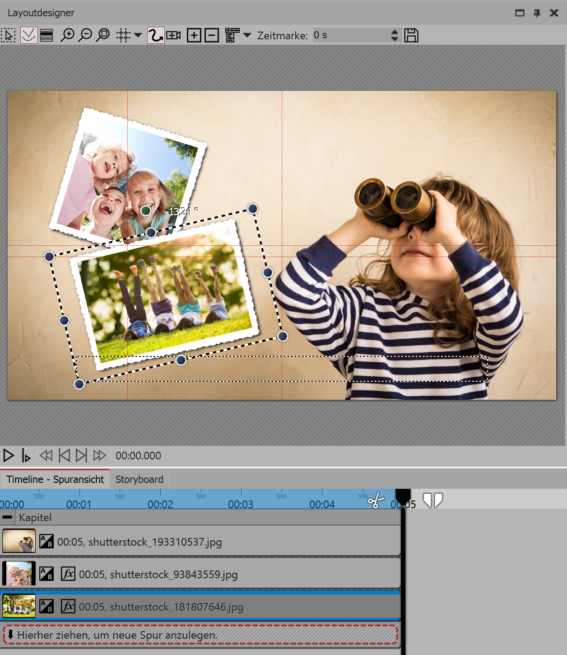Increase Zeitmarke using the up stepper arrow
This screenshot has width=567, height=655.
395,32
